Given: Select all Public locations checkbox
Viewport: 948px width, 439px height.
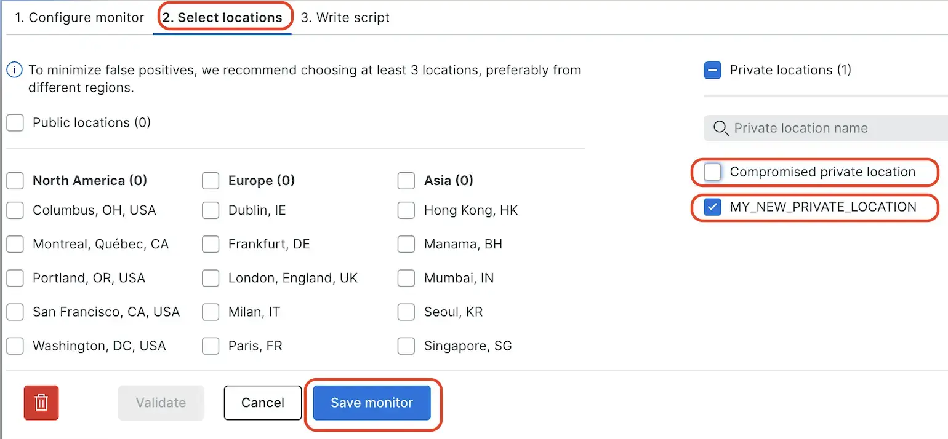Looking at the screenshot, I should [x=15, y=123].
